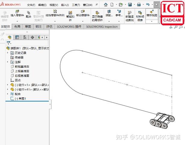Image resolution: width=185 pixels, height=145 pixels.
Task: Select 右视基准面 plane in tree
Action: [x=20, y=76]
